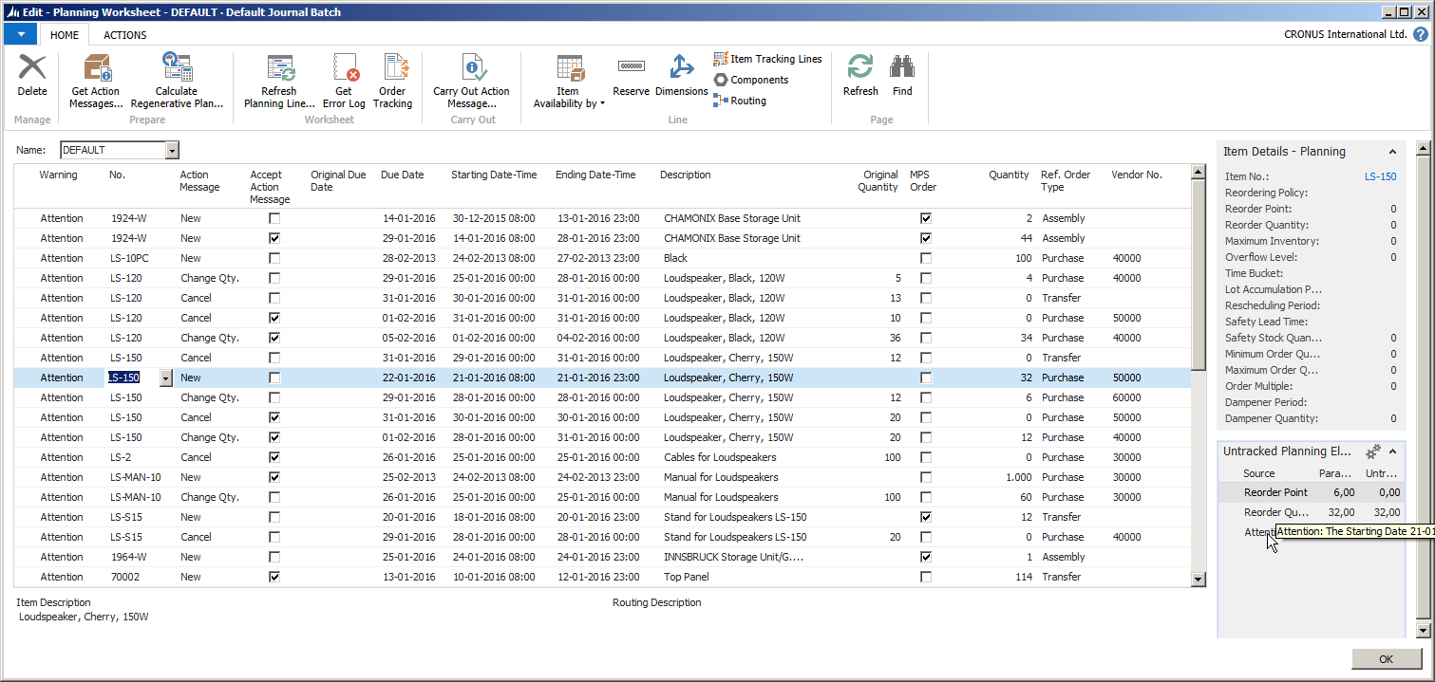Open Get Action Messages tool
Screen dimensions: 1435x682
pos(96,68)
